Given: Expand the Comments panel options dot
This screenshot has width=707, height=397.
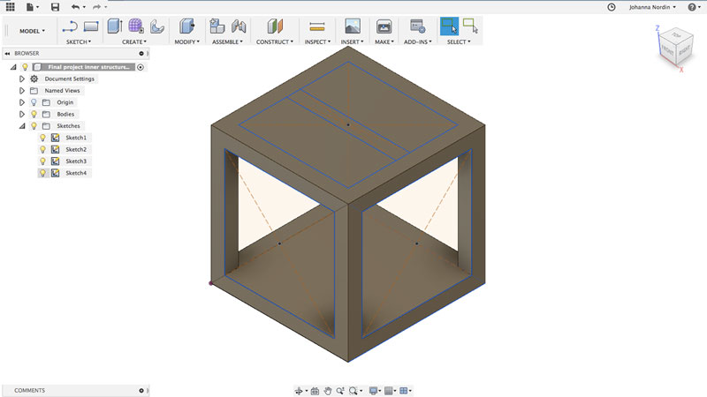Looking at the screenshot, I should [141, 391].
